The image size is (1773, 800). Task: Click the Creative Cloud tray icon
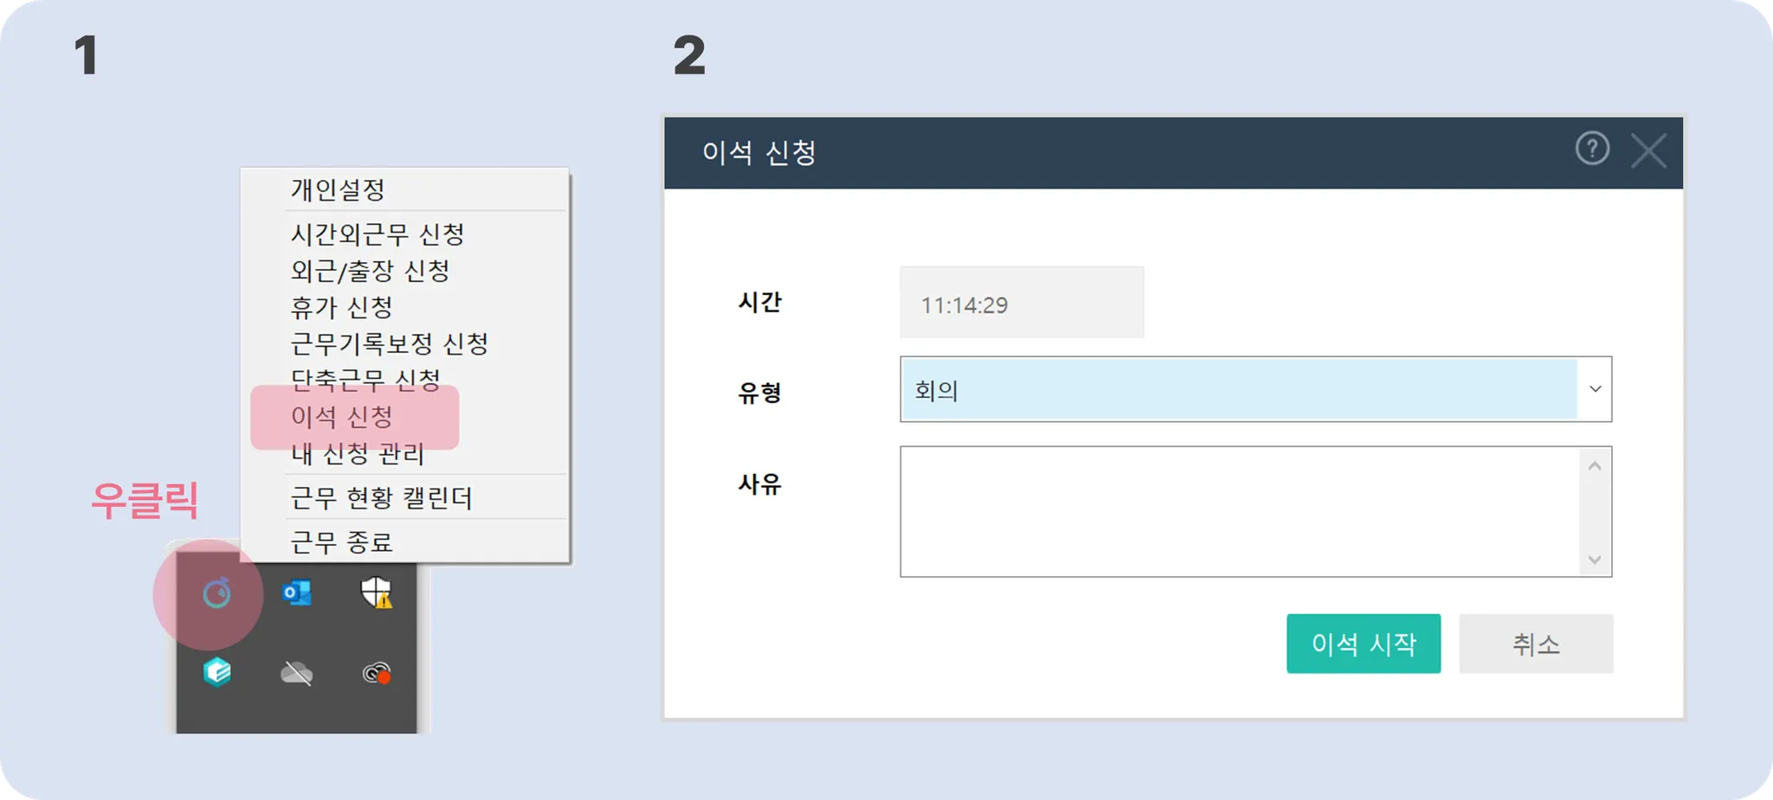377,673
